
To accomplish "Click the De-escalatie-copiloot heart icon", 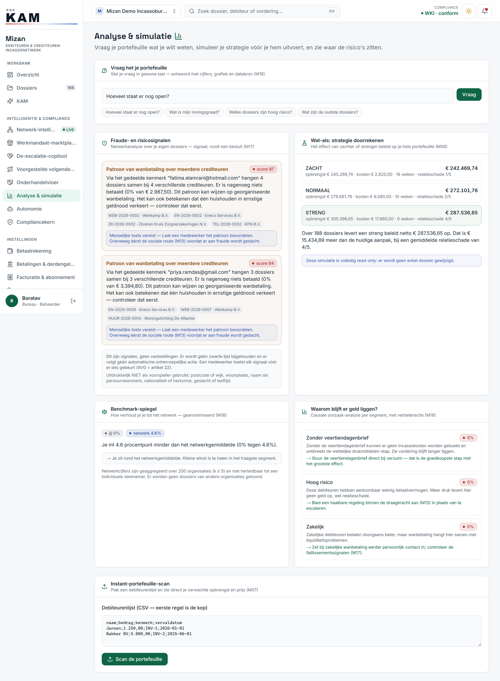I will 10,156.
